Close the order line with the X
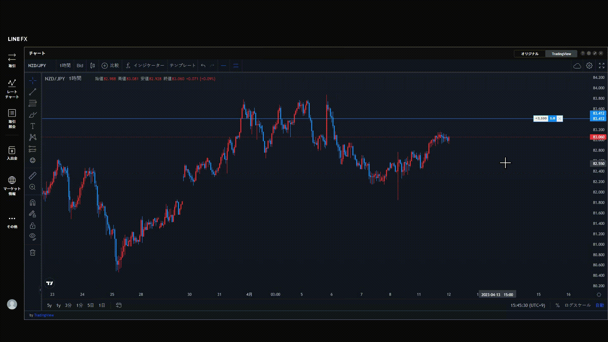The width and height of the screenshot is (608, 342). pyautogui.click(x=560, y=118)
